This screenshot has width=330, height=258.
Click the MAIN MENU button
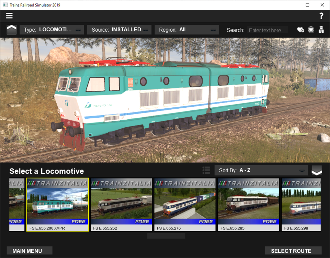tap(30, 251)
